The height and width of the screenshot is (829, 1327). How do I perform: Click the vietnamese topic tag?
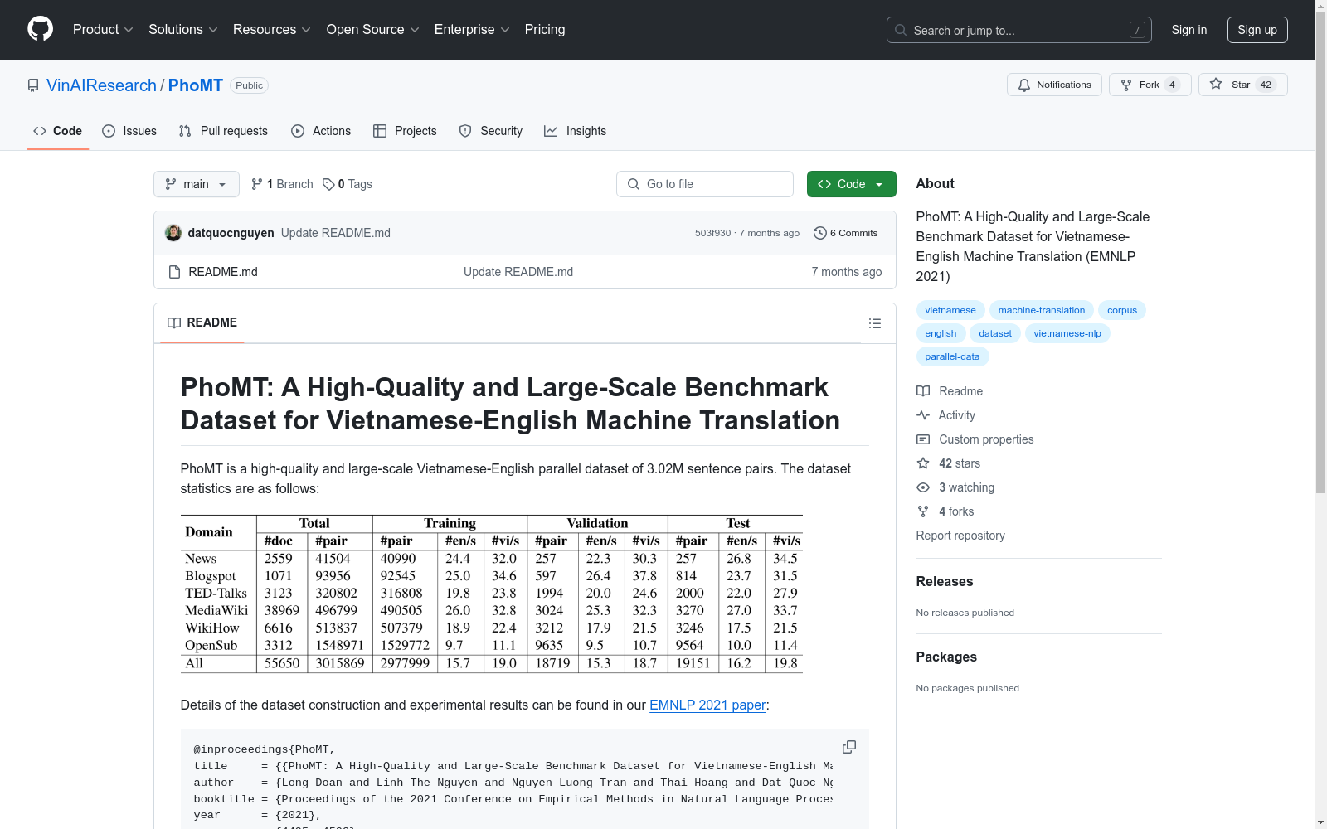coord(950,310)
